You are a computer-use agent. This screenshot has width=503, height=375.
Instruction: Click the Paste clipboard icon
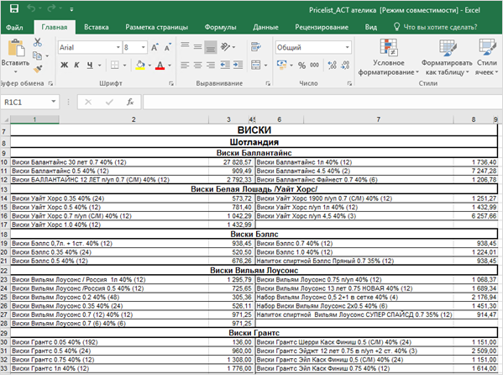16,48
